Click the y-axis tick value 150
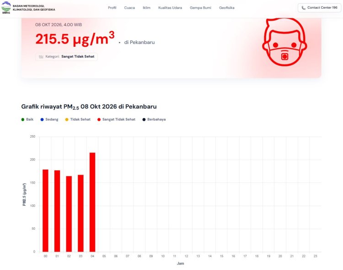Viewport: 343px width, 270px height. (32, 182)
